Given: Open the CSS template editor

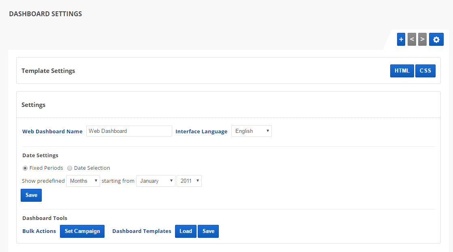Looking at the screenshot, I should [425, 71].
